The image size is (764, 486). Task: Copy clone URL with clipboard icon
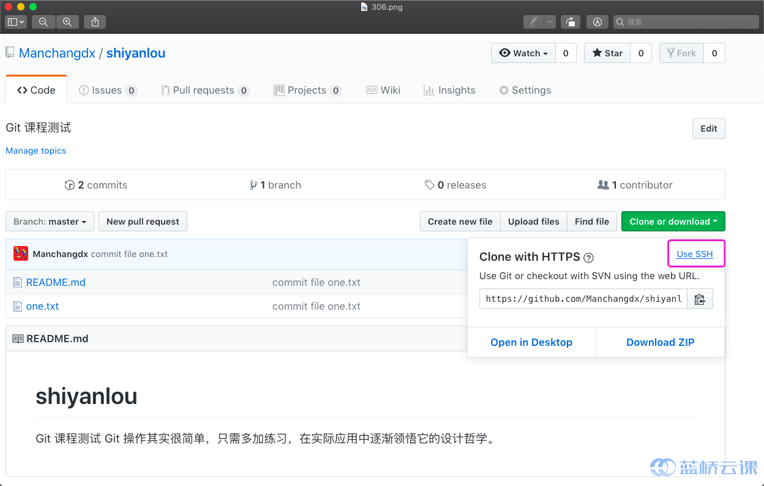pos(700,299)
